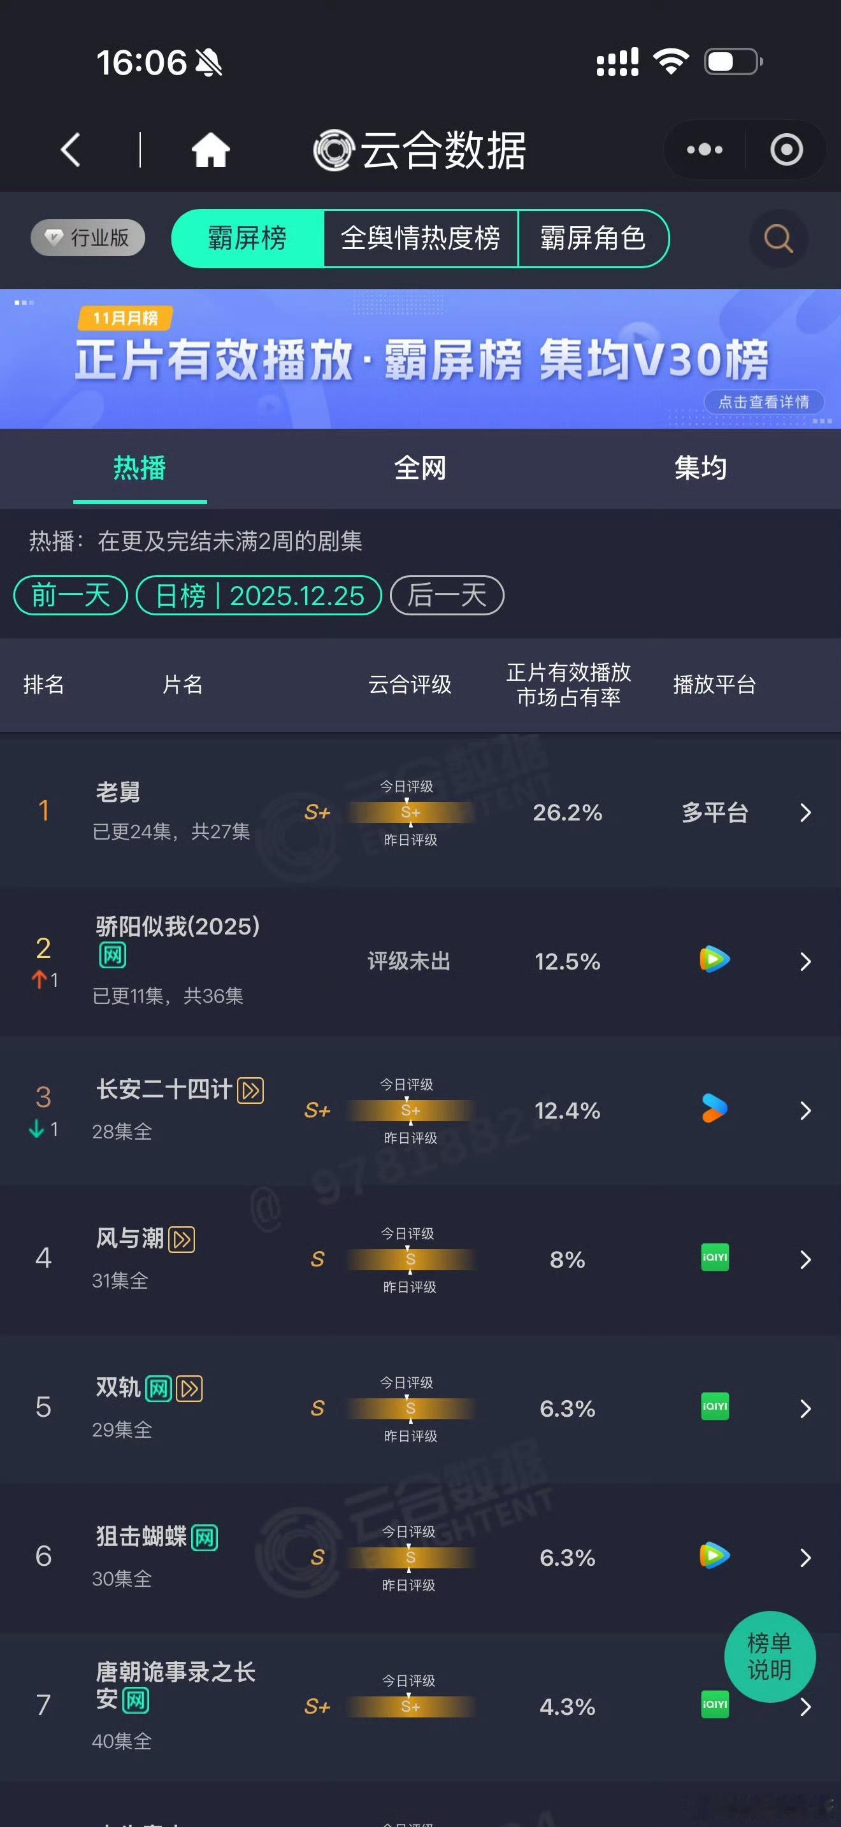Tap the back arrow in the top bar
This screenshot has height=1827, width=841.
69,149
